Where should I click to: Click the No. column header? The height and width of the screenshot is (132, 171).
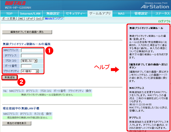5,91
